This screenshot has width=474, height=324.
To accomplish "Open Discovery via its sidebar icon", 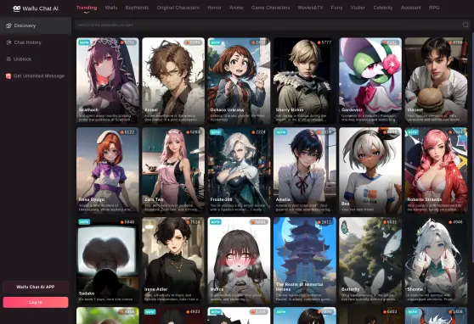I will 8,25.
